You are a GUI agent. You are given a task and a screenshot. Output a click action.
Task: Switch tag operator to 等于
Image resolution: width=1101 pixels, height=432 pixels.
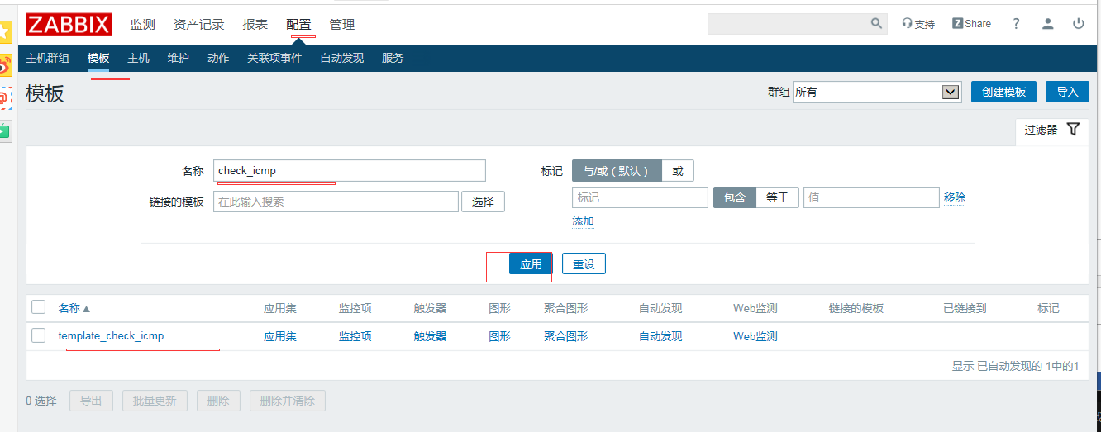pos(777,197)
